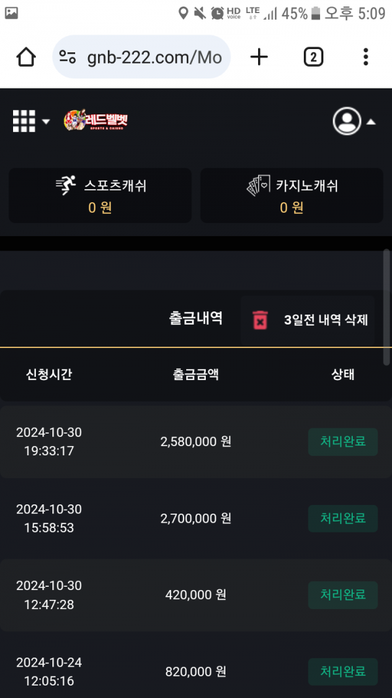Open the 스포츠캐쉬 balance card

tap(100, 196)
